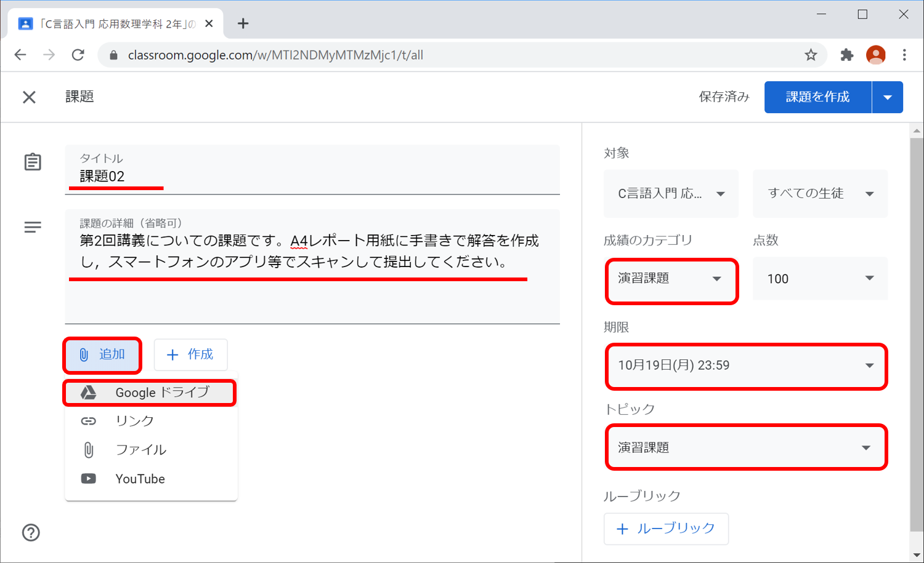
Task: Open the C言語入門 class dropdown
Action: [671, 194]
